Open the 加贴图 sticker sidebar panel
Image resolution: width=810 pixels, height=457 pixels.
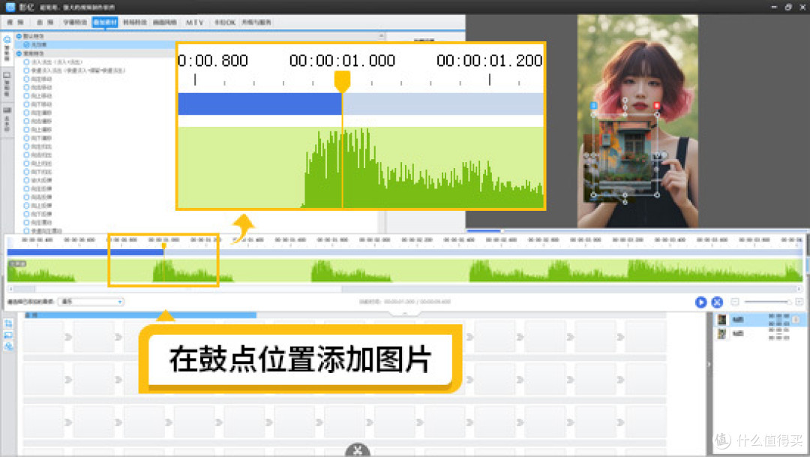pyautogui.click(x=7, y=49)
